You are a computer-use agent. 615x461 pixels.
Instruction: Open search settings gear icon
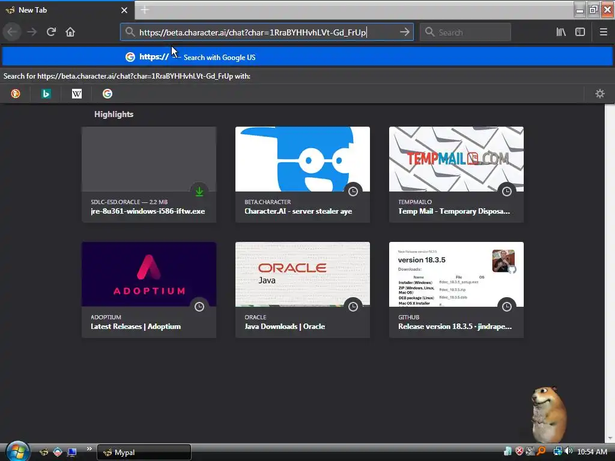point(600,94)
